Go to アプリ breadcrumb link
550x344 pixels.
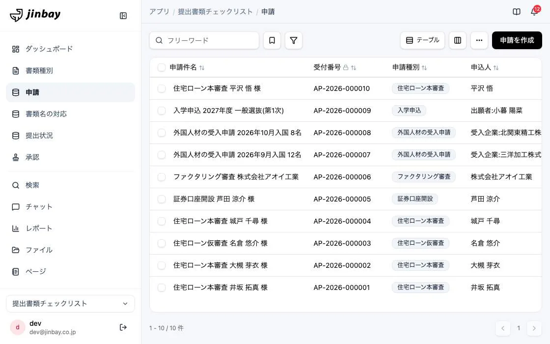[x=159, y=12]
